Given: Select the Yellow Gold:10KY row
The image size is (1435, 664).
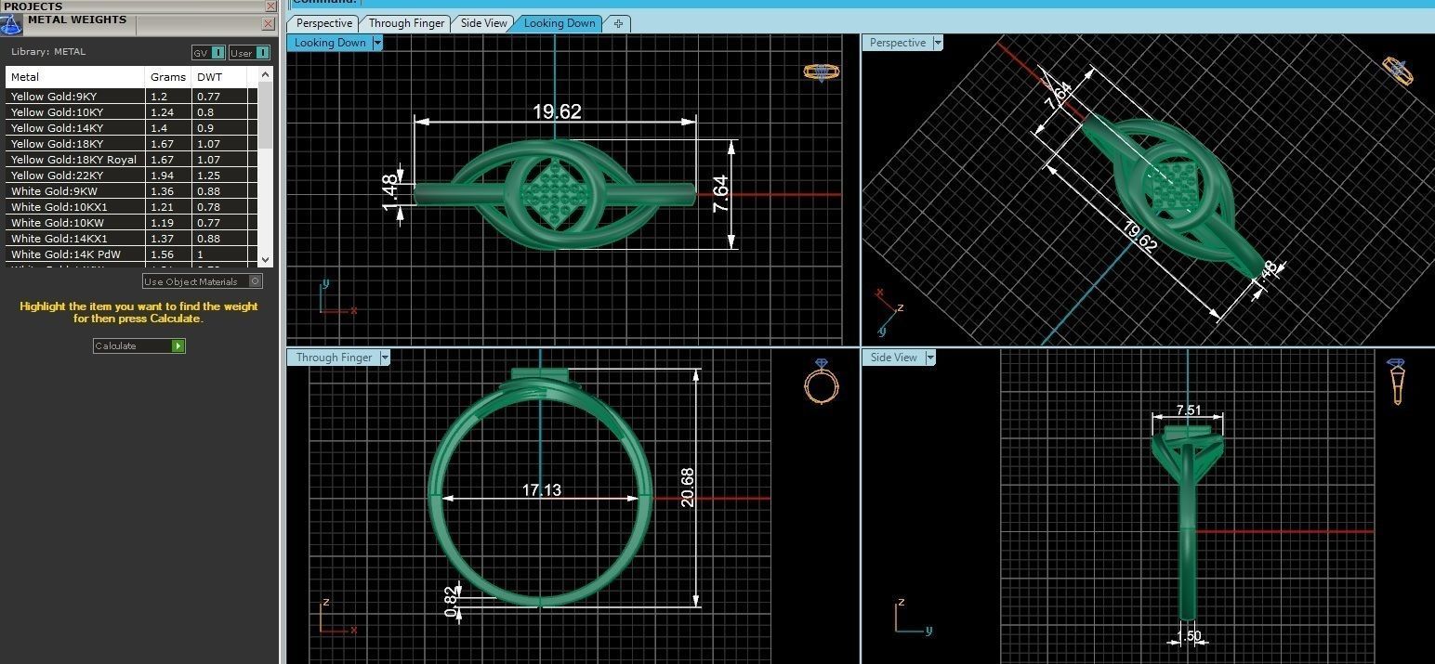Looking at the screenshot, I should coord(131,112).
